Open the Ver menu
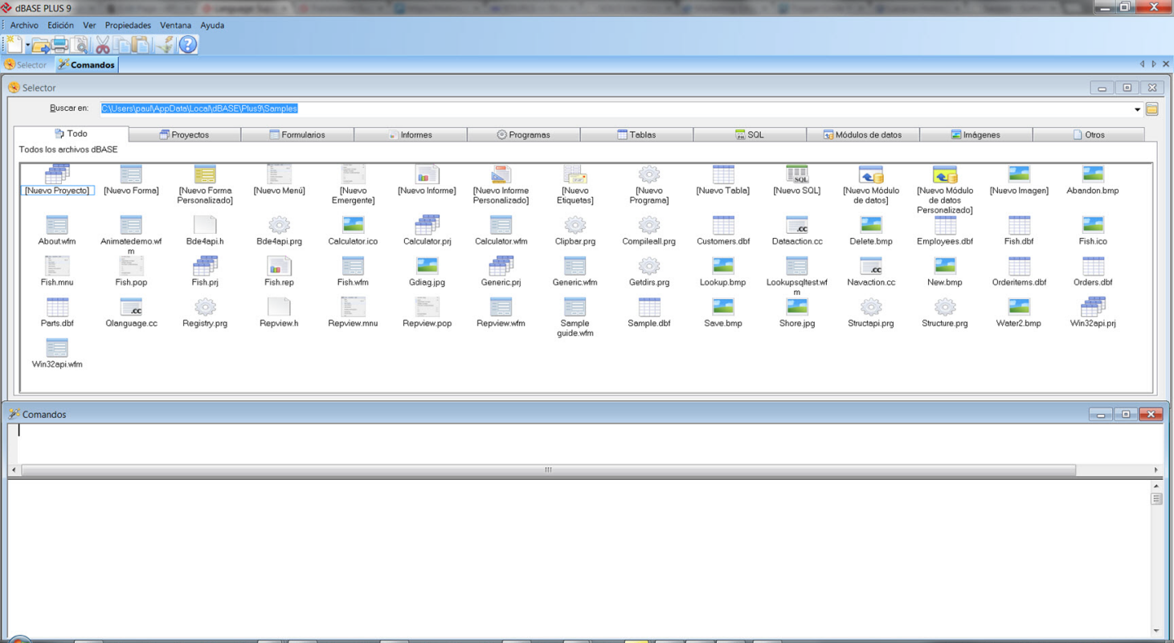 point(89,25)
